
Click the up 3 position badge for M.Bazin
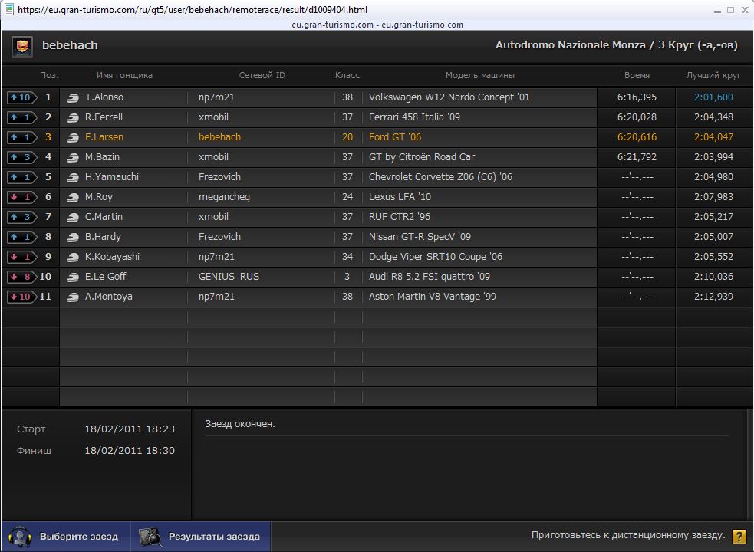(21, 157)
